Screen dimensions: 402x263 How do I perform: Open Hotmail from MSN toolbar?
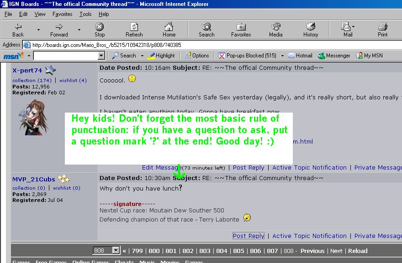pyautogui.click(x=300, y=56)
